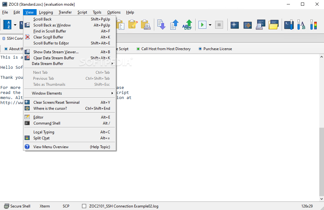Click the About button on the button bar
Screen dimensions: 324x210
[x=14, y=49]
